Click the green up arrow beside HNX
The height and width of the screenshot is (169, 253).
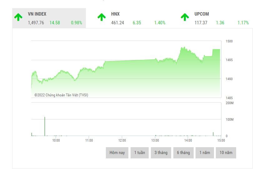coord(102,17)
